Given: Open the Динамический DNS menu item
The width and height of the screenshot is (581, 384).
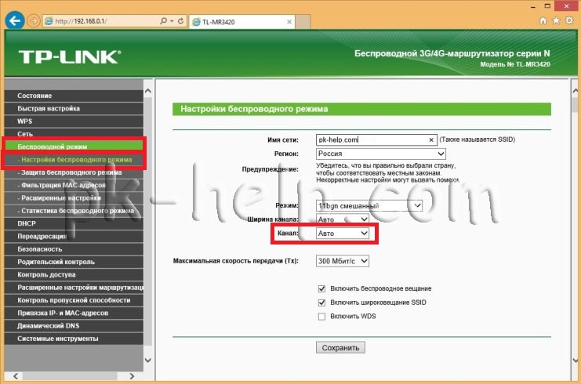Looking at the screenshot, I should tap(74, 326).
